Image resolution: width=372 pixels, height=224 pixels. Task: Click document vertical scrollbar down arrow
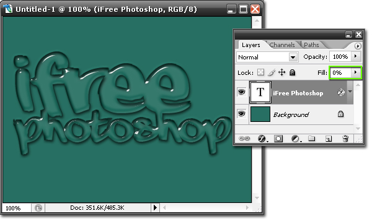pos(257,198)
